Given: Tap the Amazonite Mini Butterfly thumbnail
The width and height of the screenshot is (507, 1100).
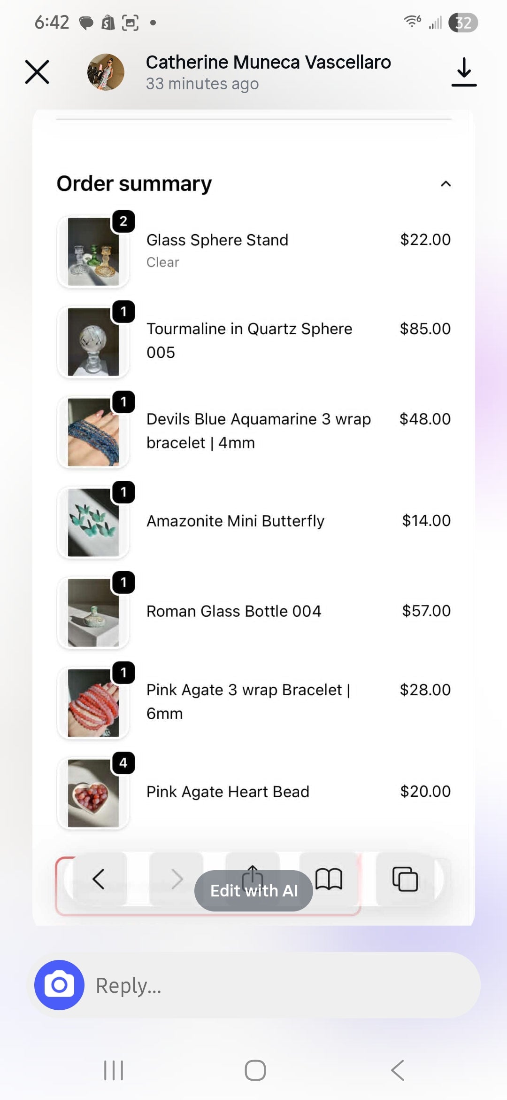Looking at the screenshot, I should pos(93,522).
